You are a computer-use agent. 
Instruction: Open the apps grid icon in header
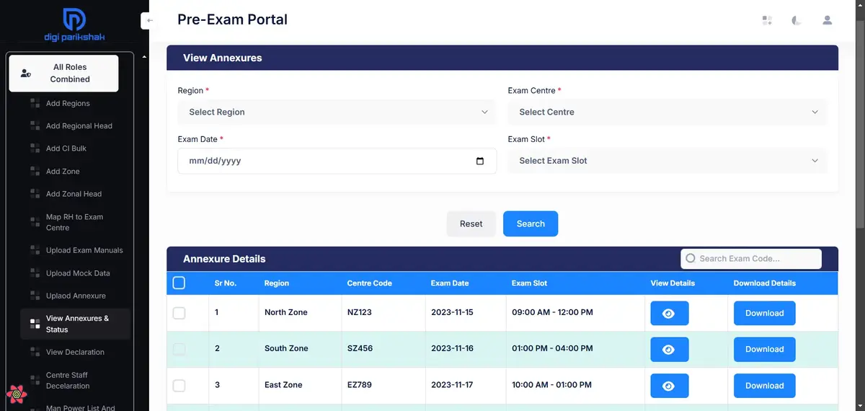coord(767,20)
